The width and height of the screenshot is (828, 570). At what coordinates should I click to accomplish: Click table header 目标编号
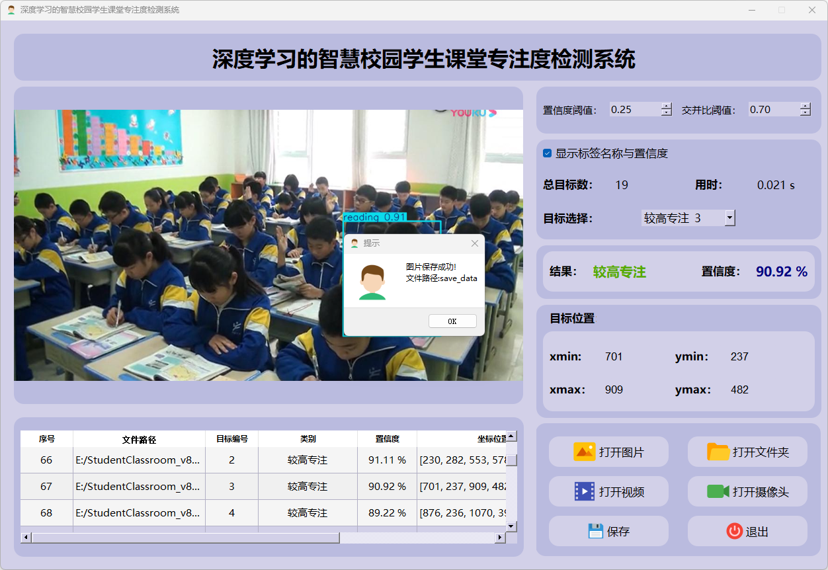coord(231,439)
